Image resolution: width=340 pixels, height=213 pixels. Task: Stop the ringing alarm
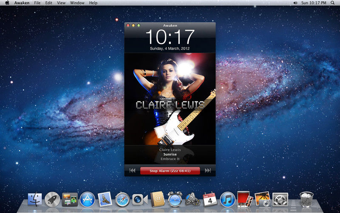[170, 171]
